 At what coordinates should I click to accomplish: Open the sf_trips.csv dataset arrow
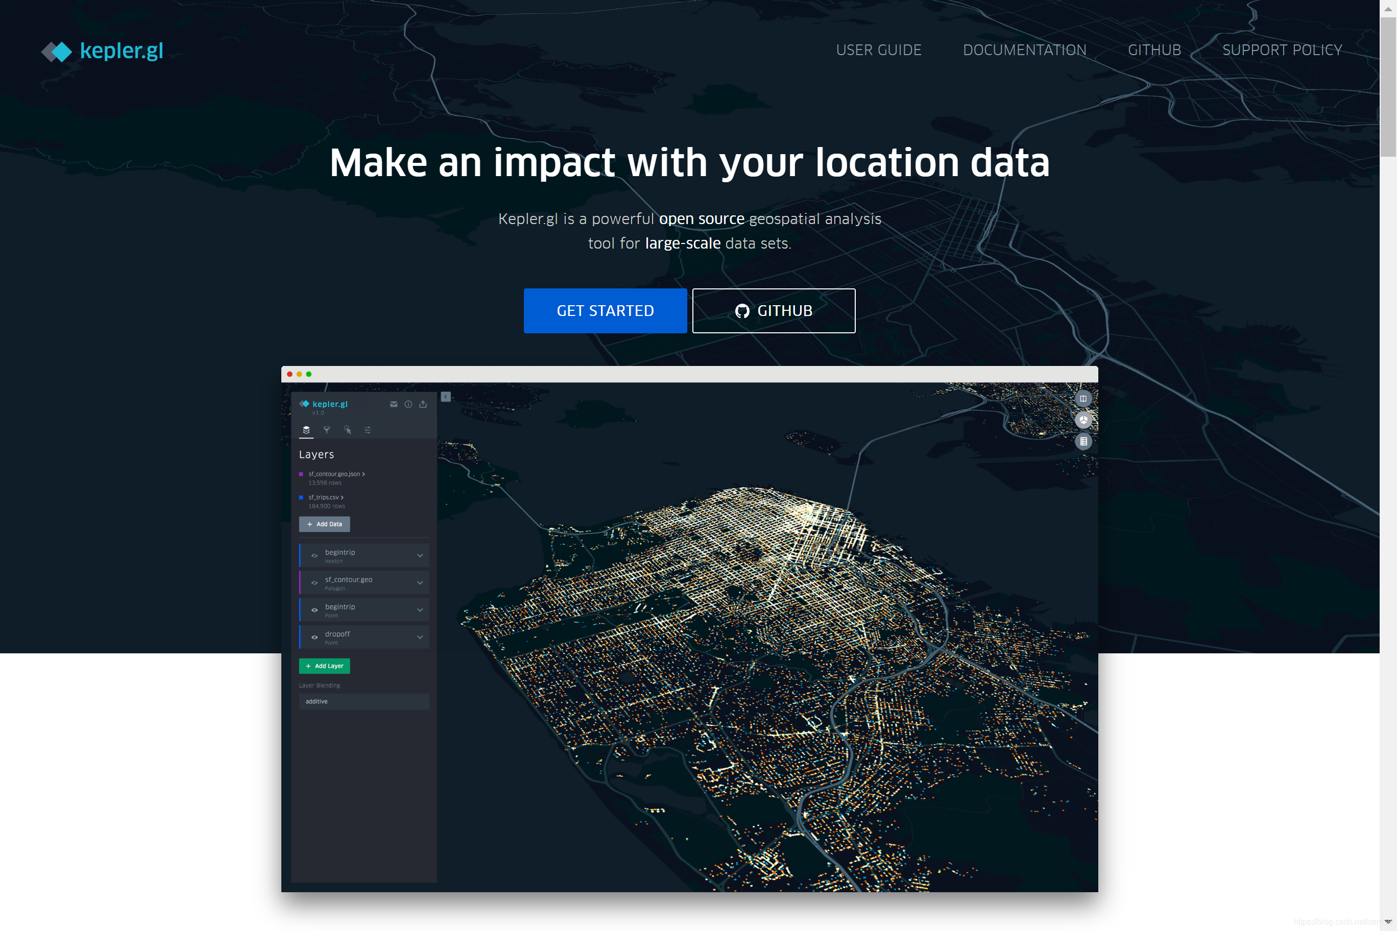click(x=342, y=497)
